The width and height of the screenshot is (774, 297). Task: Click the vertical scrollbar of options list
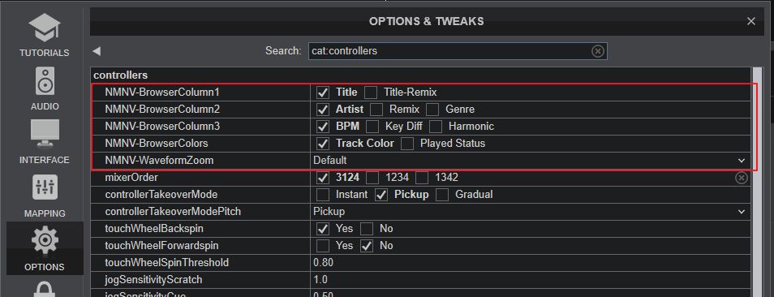tap(757, 183)
